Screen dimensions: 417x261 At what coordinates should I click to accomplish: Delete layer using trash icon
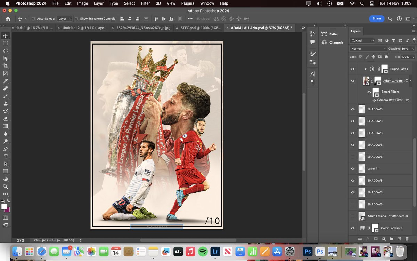[407, 239]
